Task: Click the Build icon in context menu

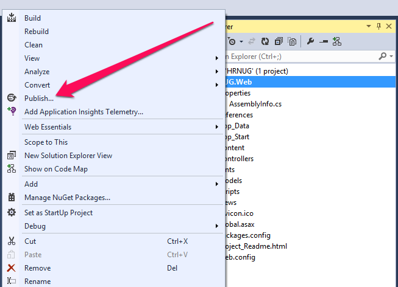Action: [x=12, y=18]
